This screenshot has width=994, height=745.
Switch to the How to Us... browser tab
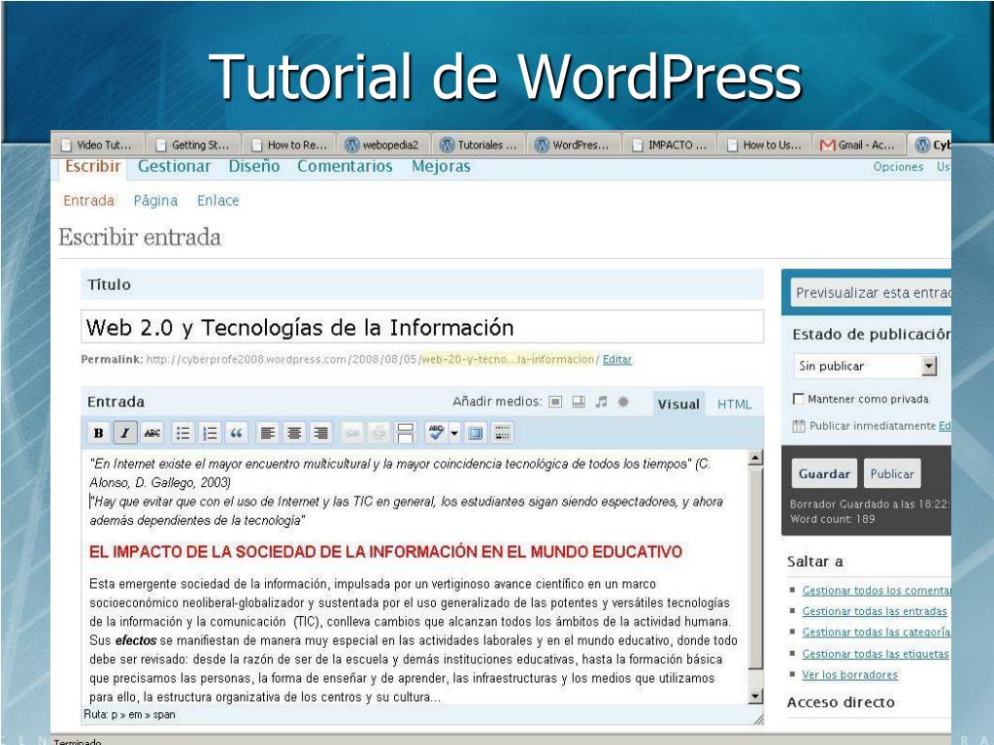[765, 146]
